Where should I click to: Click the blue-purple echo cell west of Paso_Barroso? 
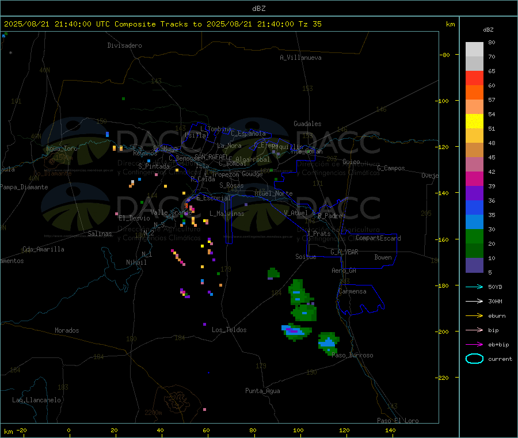296,332
